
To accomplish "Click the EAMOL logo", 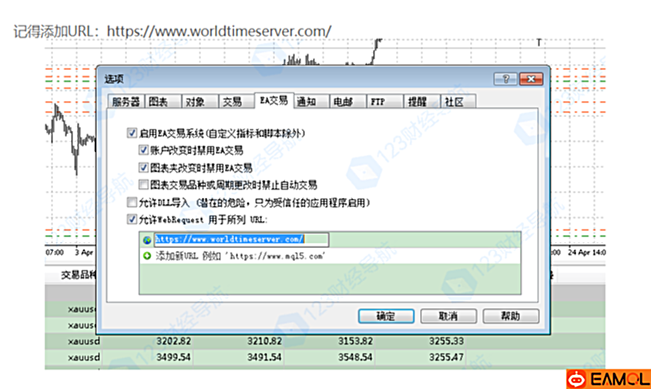I will coord(608,378).
